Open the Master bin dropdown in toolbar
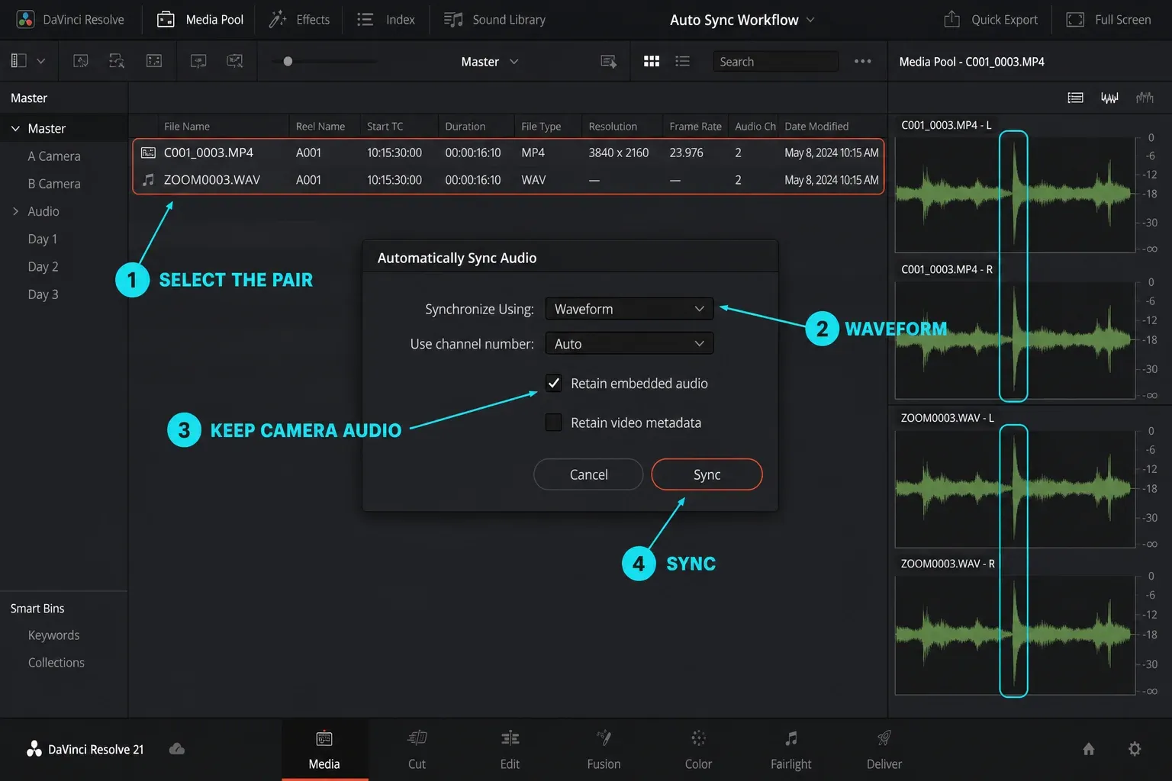 click(x=489, y=62)
